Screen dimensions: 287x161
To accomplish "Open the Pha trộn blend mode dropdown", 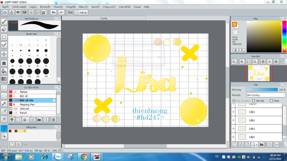I will point(266,95).
